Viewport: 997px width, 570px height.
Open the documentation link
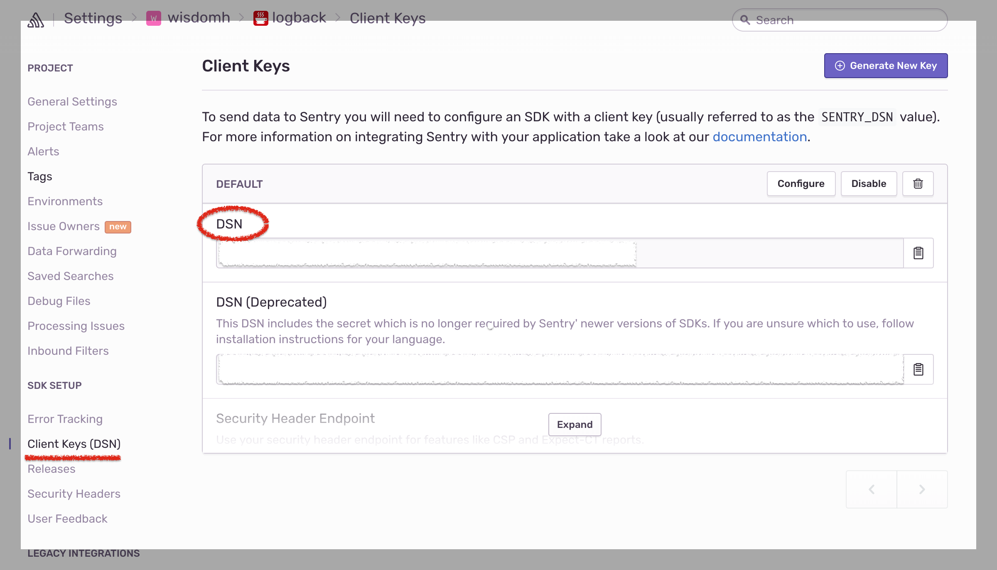point(759,137)
